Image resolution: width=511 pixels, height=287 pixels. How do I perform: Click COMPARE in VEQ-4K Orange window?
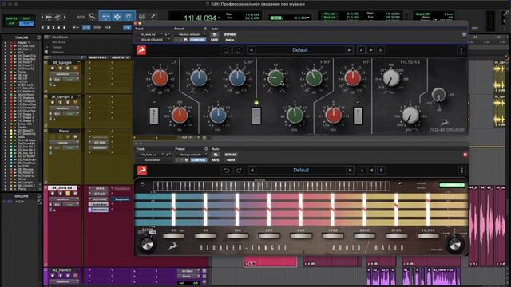click(x=197, y=40)
